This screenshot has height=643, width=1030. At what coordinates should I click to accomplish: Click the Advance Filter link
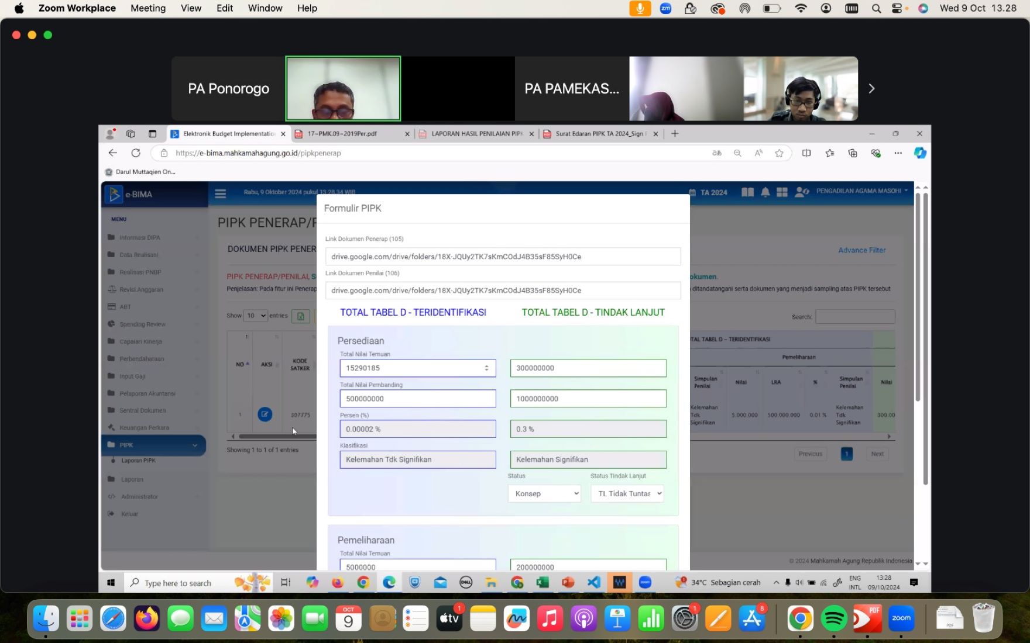[861, 250]
